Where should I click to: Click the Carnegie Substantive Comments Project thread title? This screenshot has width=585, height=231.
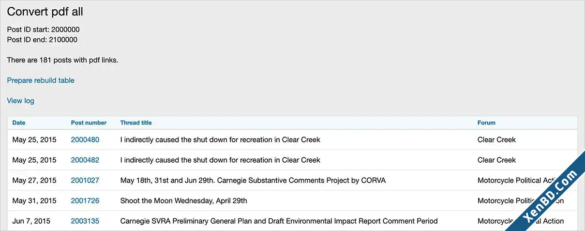coord(253,180)
